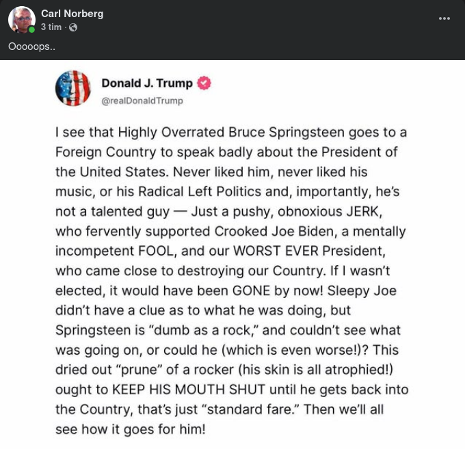This screenshot has width=465, height=449.
Task: Select the "Ooooops.." caption text
Action: [x=31, y=46]
